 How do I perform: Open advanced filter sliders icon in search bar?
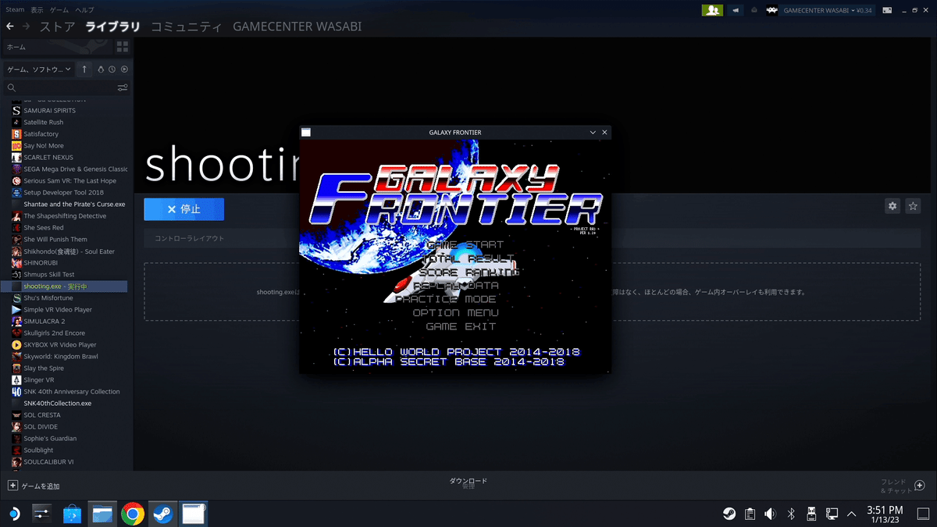pyautogui.click(x=123, y=87)
